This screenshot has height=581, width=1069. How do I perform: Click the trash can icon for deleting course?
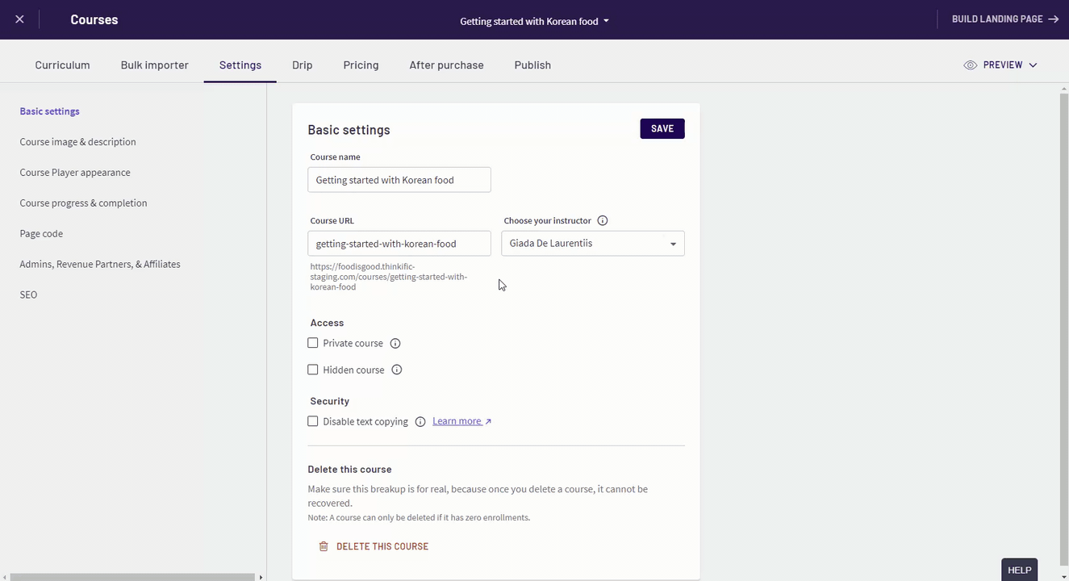[324, 546]
